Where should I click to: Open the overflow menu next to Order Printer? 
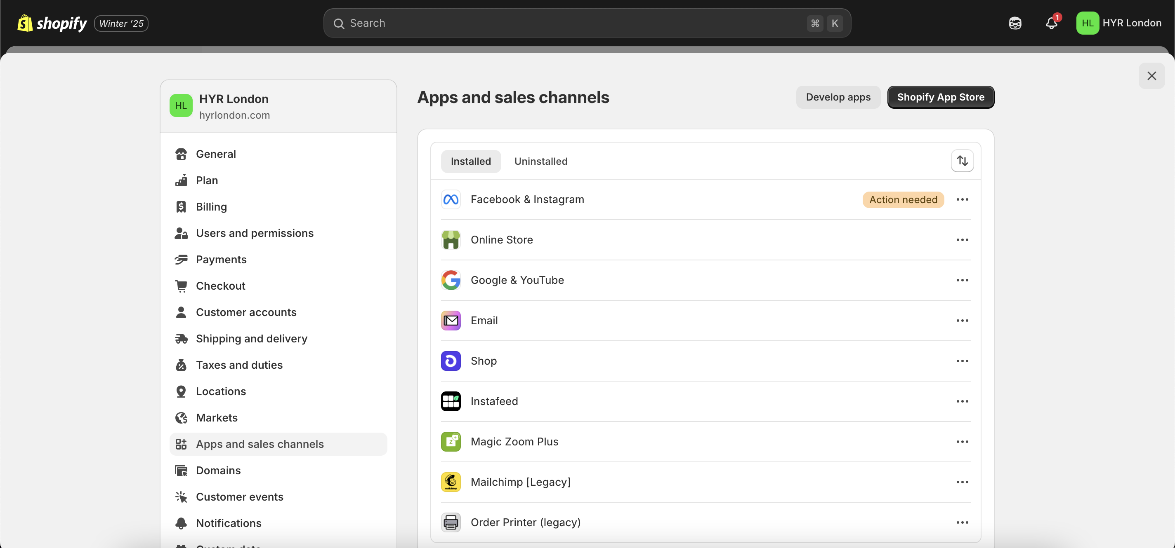click(x=962, y=522)
